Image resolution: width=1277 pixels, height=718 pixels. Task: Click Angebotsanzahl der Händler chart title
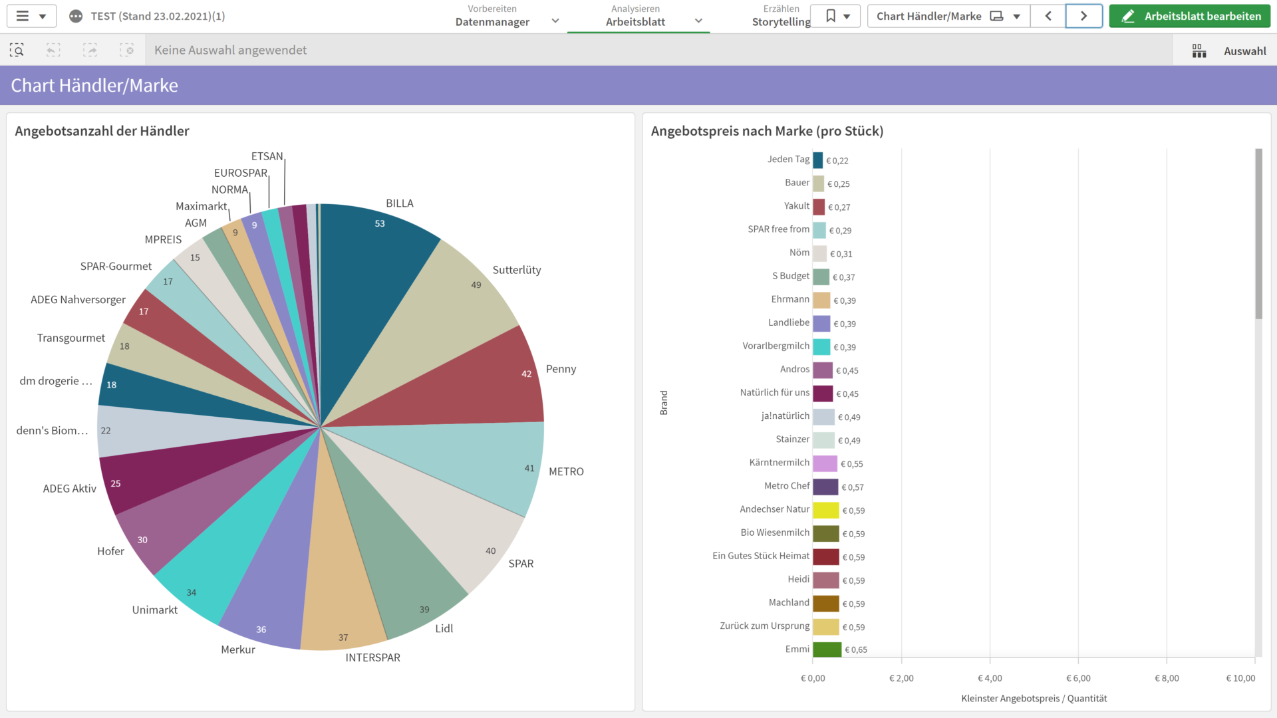(x=102, y=131)
